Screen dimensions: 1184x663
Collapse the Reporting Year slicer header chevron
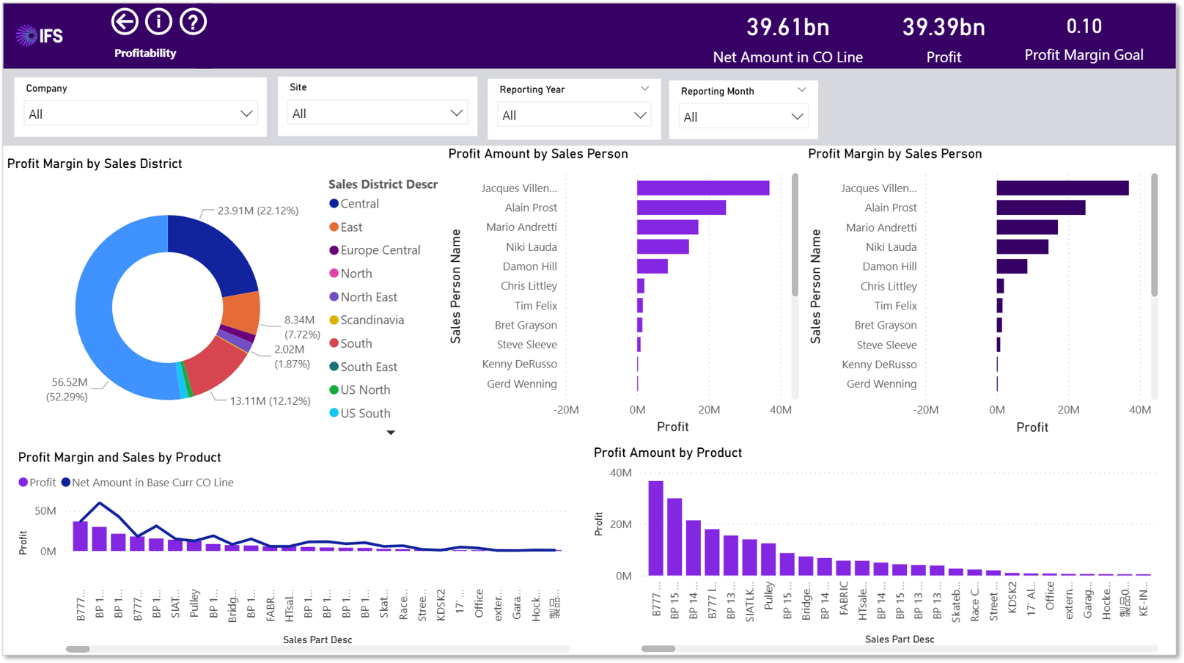point(644,89)
